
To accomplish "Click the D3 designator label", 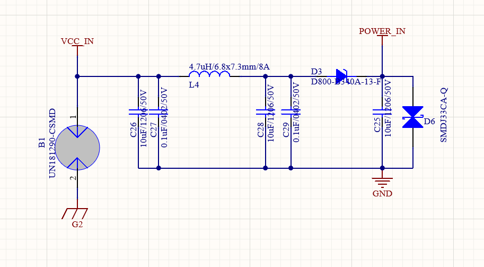I will coord(316,72).
